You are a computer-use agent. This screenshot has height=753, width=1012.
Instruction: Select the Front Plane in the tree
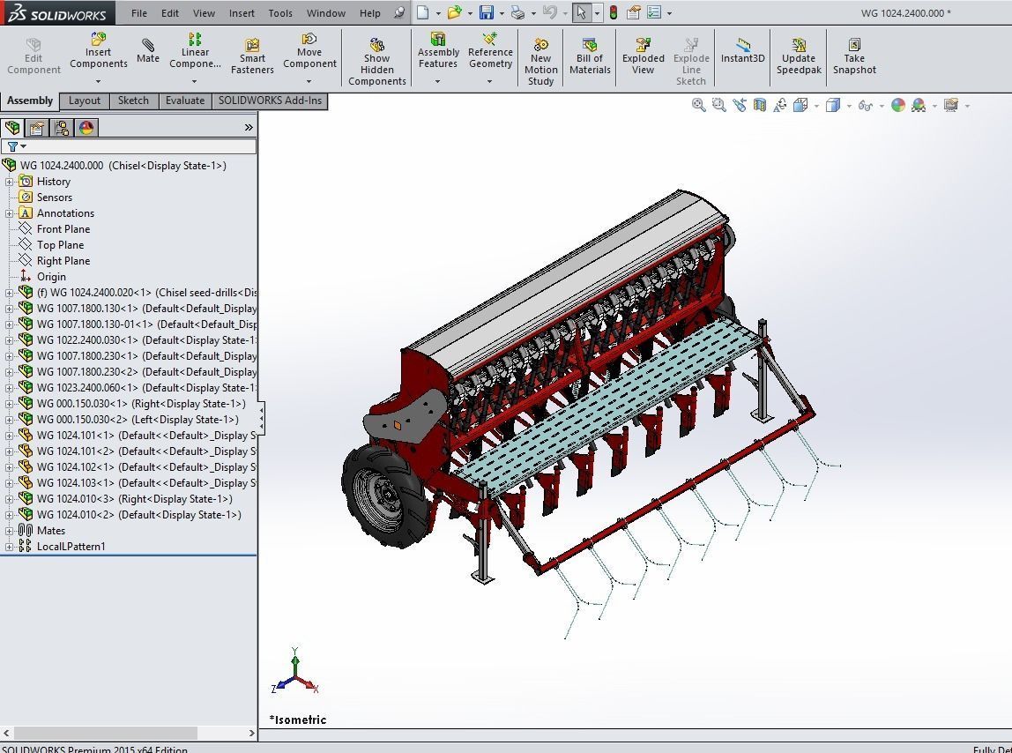[63, 229]
